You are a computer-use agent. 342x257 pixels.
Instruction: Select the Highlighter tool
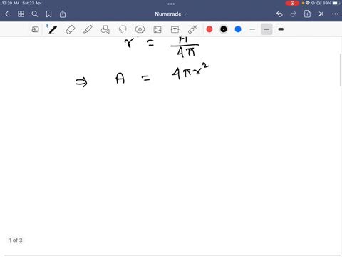(88, 29)
